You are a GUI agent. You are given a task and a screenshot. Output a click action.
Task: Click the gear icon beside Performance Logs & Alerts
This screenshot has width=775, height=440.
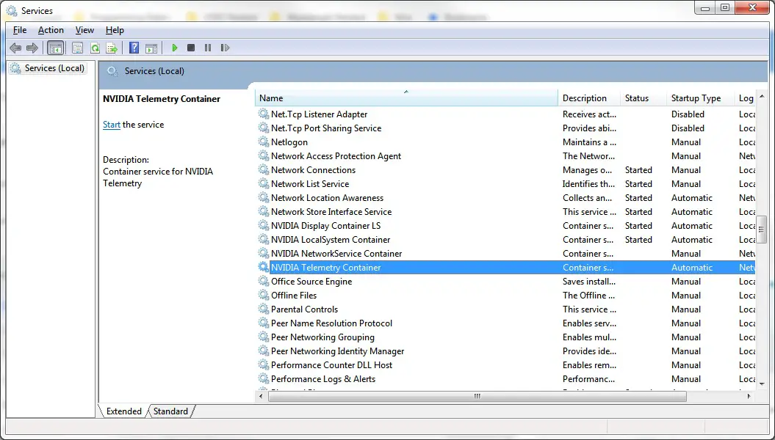coord(264,379)
